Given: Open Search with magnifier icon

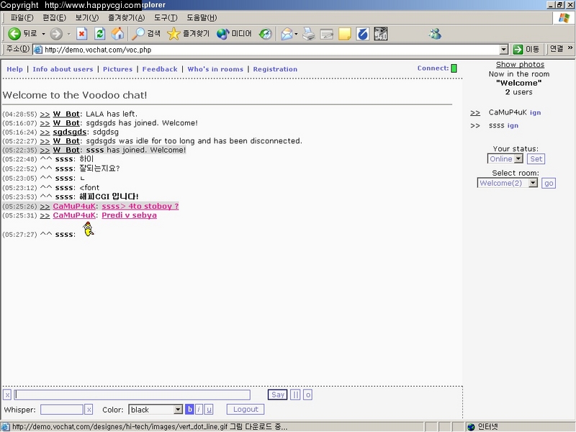Looking at the screenshot, I should [138, 34].
